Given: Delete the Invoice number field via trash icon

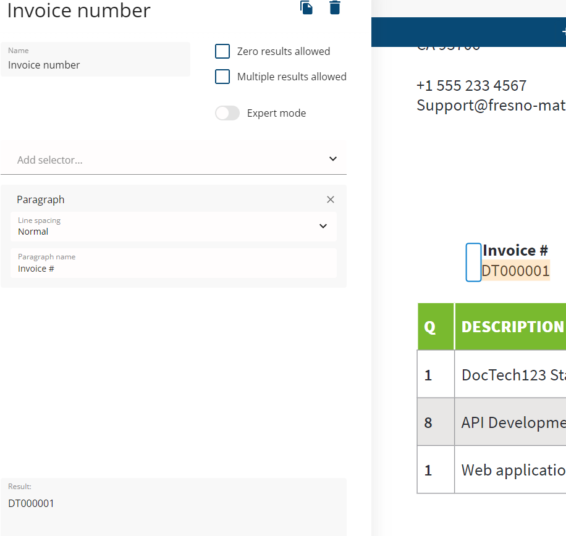Looking at the screenshot, I should pos(335,7).
